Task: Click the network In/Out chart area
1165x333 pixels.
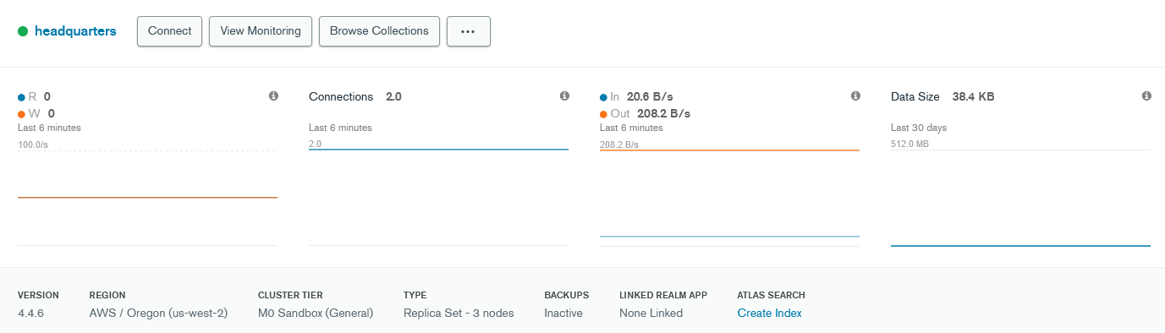Action: tap(729, 194)
